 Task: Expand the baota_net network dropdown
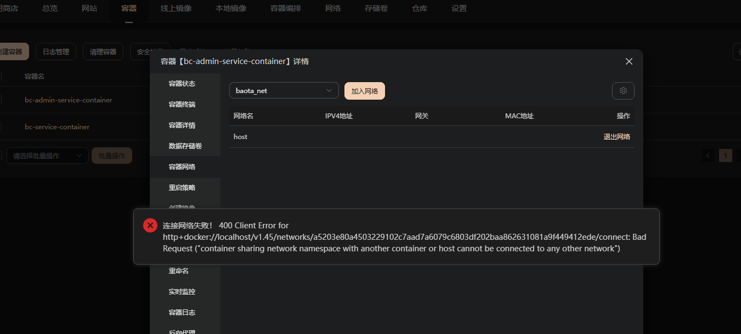click(x=284, y=91)
